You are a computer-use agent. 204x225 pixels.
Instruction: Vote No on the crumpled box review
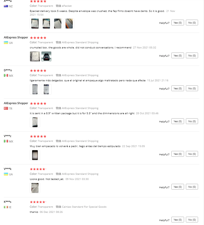click(192, 55)
